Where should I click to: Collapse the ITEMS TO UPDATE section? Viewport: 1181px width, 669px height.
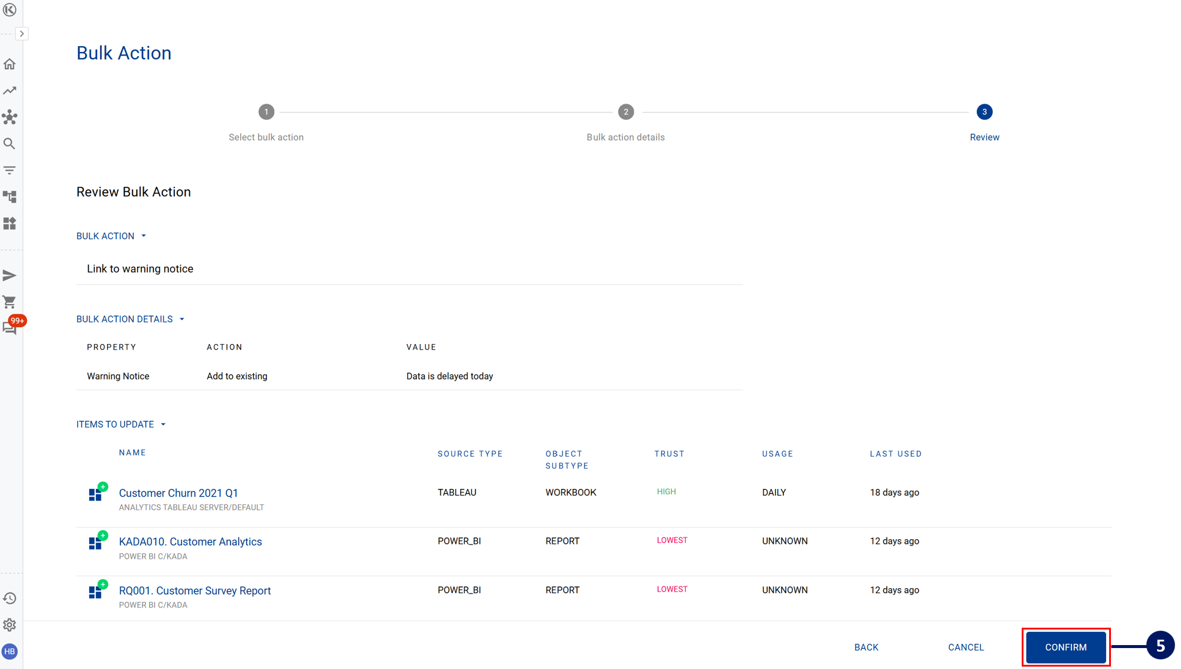pos(121,424)
